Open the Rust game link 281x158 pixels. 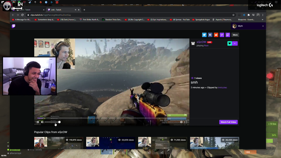206,46
